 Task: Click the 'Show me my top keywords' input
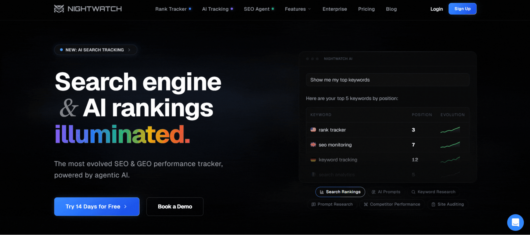[x=388, y=80]
